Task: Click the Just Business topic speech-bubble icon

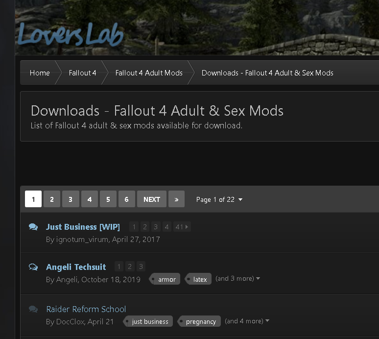Action: click(33, 227)
